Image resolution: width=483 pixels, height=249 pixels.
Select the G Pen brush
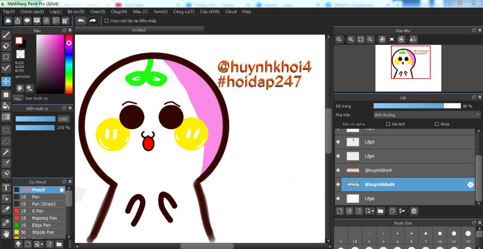click(39, 211)
